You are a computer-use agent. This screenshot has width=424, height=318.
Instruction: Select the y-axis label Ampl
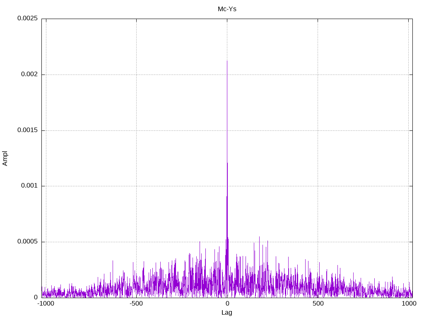(x=5, y=159)
